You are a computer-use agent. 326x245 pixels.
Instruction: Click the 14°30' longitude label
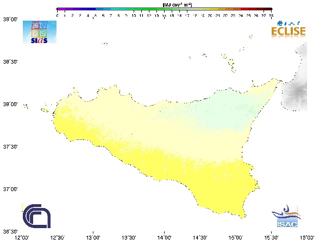[200, 238]
